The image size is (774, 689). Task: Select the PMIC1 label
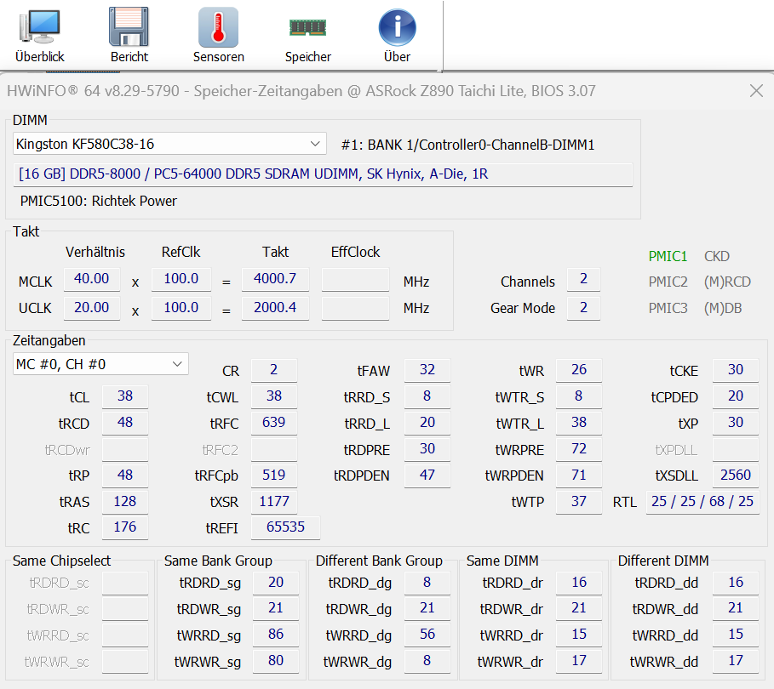point(668,256)
